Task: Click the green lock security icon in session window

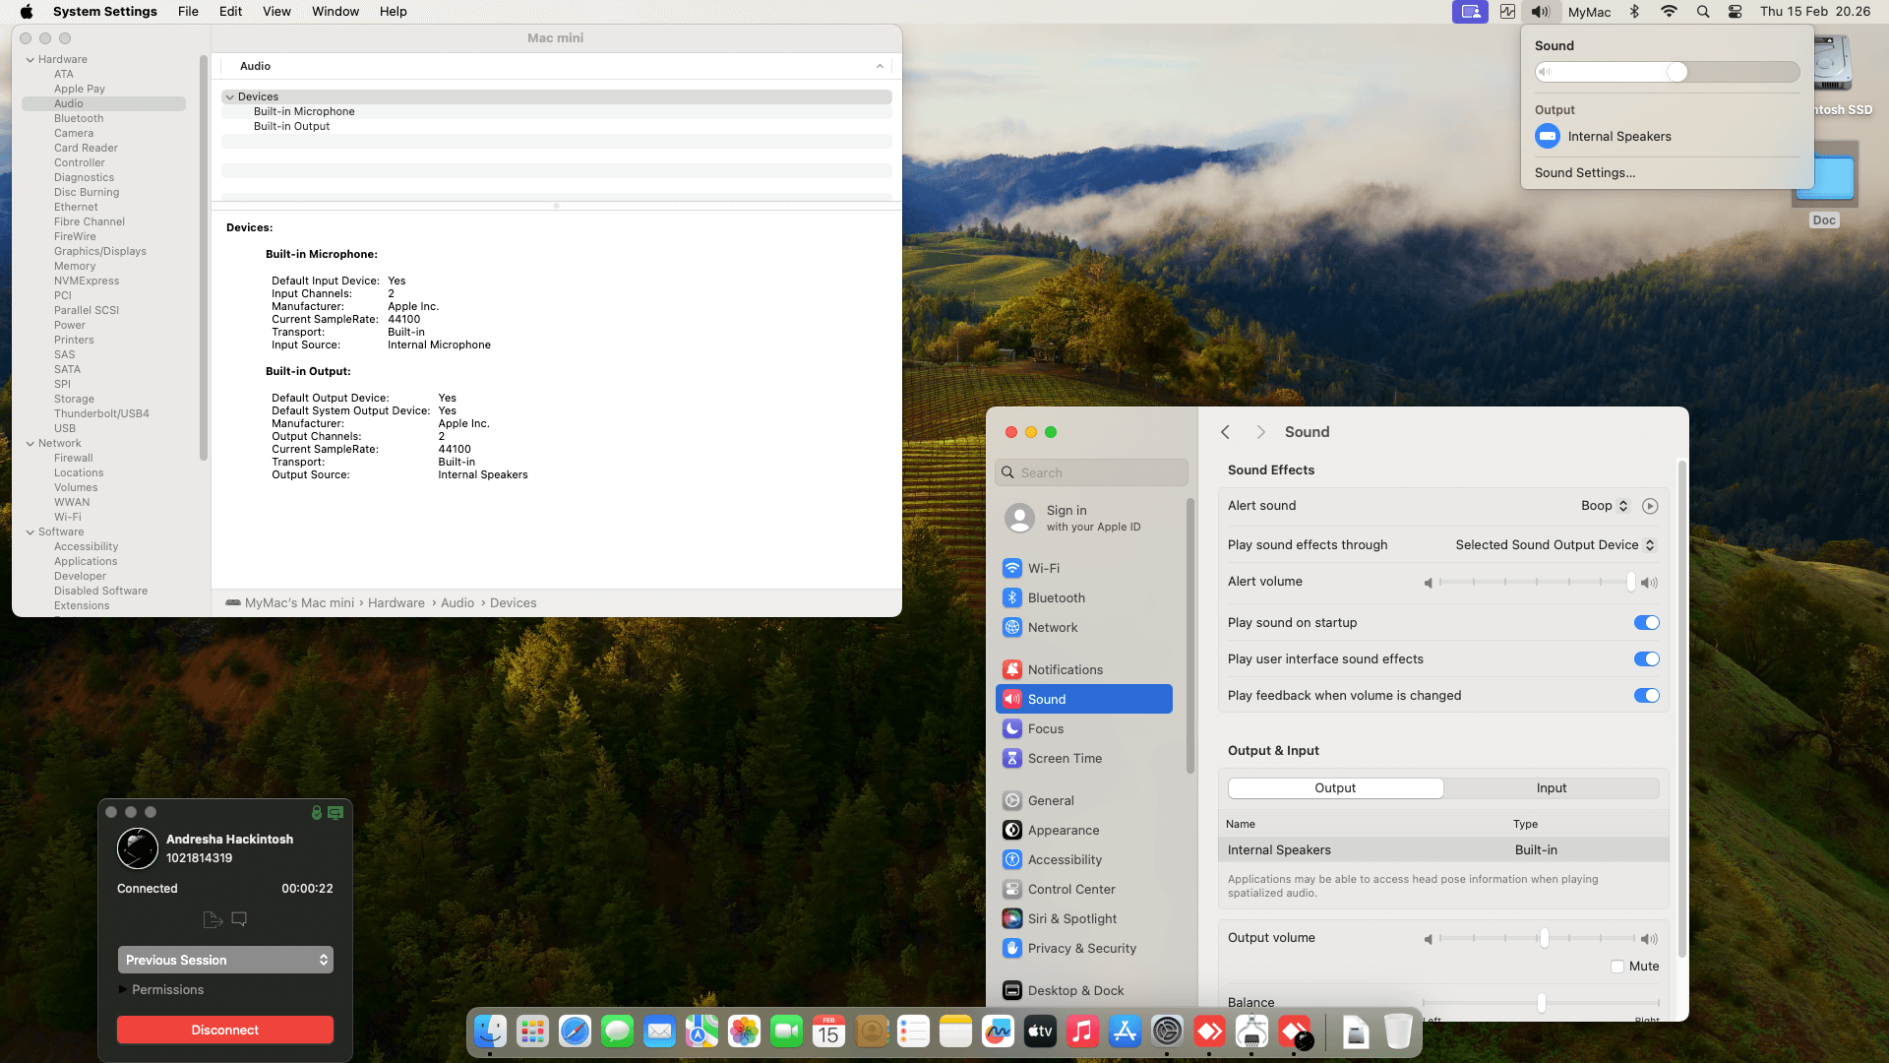Action: coord(317,813)
